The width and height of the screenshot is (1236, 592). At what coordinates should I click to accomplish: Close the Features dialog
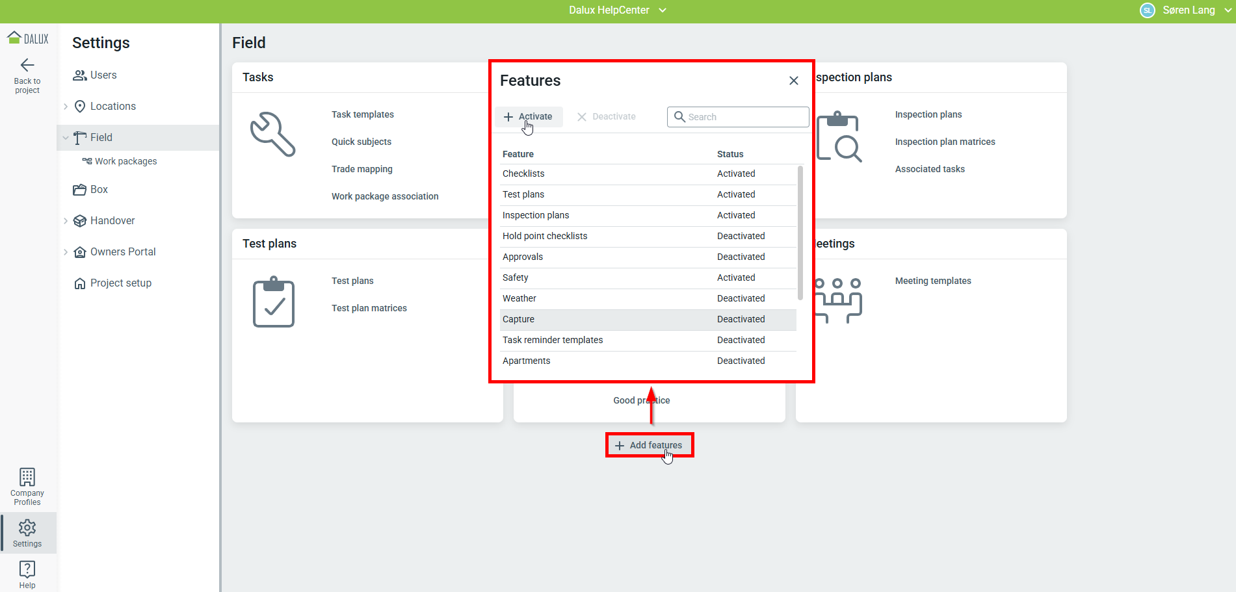click(x=794, y=81)
